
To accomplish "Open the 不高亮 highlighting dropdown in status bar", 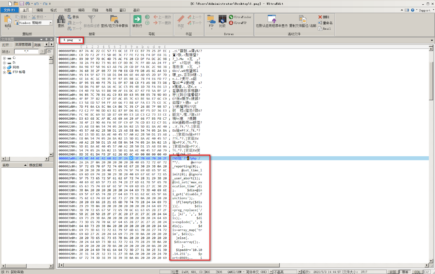I will 299,272.
